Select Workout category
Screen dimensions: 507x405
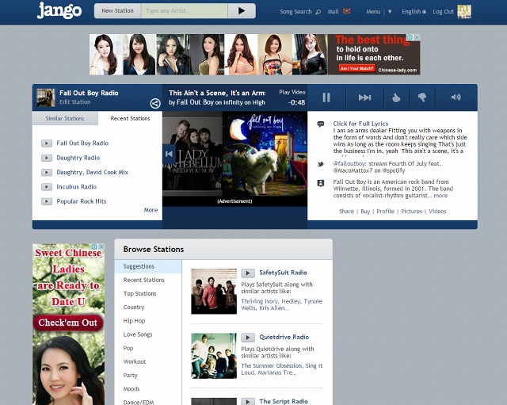tap(135, 361)
